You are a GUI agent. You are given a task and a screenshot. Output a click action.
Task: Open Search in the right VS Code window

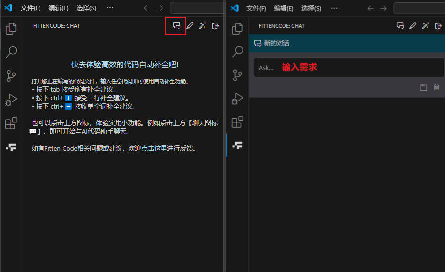tap(238, 52)
